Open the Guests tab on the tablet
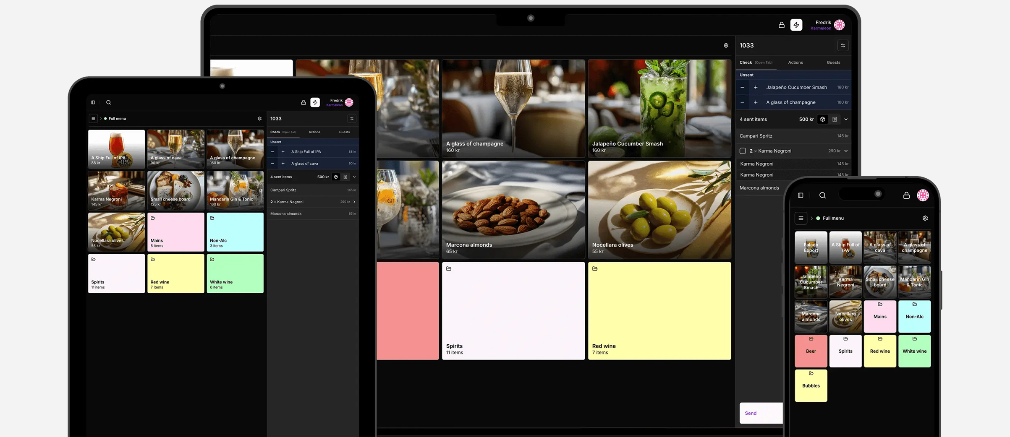1010x437 pixels. click(344, 132)
